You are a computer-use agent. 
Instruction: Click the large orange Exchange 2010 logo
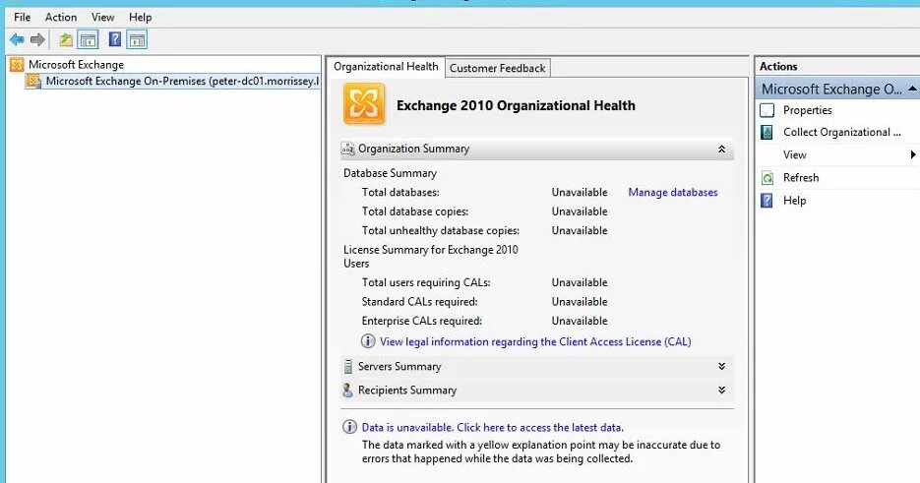(364, 104)
